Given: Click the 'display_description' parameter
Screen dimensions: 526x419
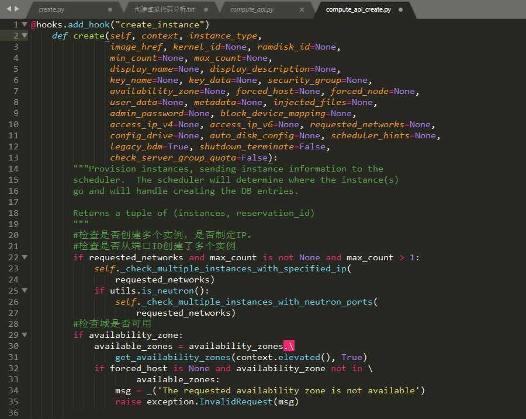Looking at the screenshot, I should click(x=259, y=69).
